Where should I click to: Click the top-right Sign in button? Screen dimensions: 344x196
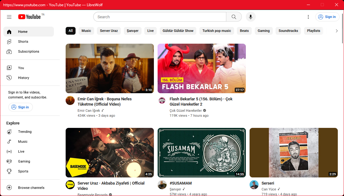coord(327,17)
